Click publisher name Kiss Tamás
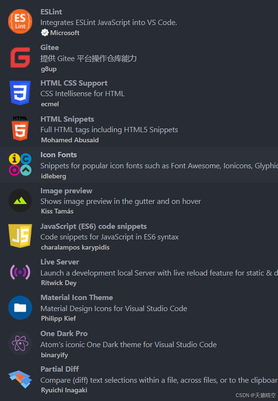Viewport: 278px width, 401px height. click(x=57, y=212)
